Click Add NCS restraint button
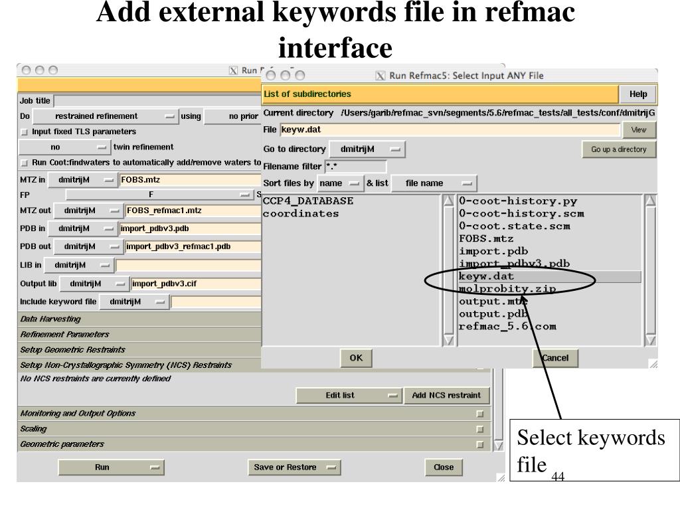This screenshot has height=510, width=680. coord(446,396)
